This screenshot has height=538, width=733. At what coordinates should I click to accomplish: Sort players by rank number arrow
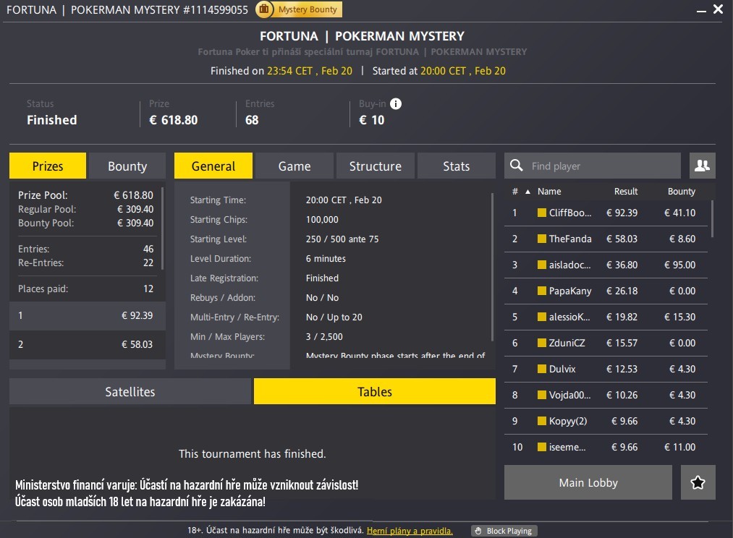[527, 192]
